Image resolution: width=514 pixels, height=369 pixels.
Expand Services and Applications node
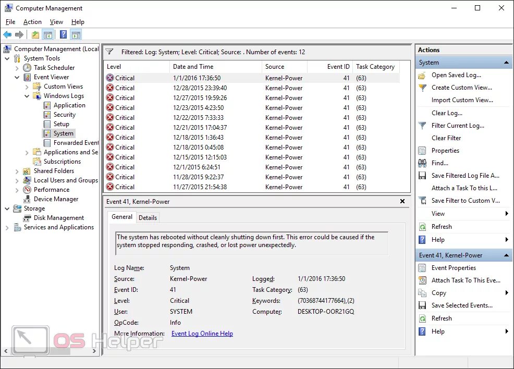[7, 227]
